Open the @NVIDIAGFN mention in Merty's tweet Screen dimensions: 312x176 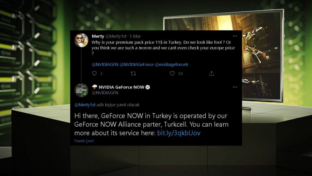click(x=105, y=64)
